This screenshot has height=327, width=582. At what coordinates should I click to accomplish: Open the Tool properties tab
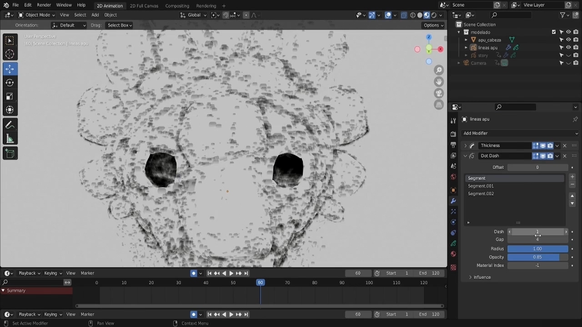(x=453, y=120)
